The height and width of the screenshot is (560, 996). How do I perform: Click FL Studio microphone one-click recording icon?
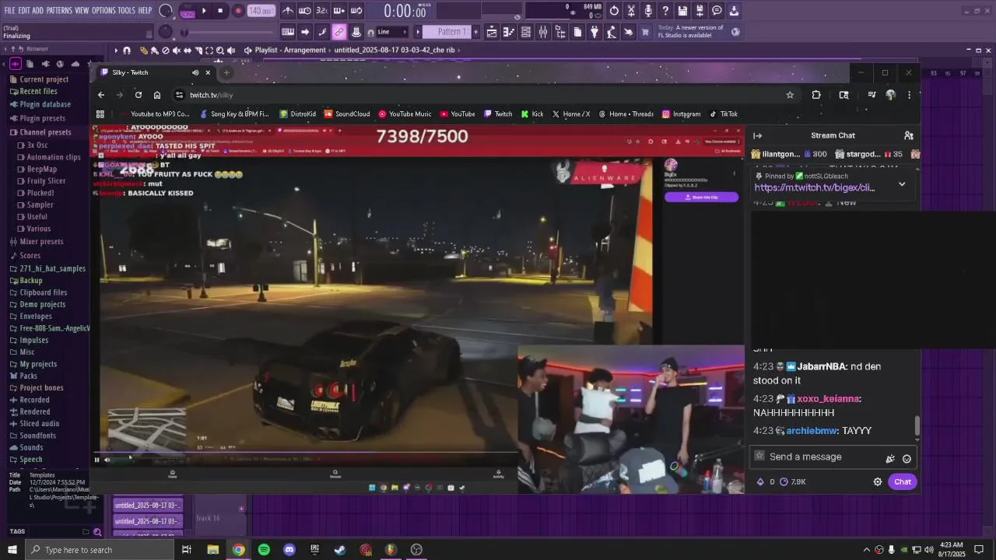648,11
